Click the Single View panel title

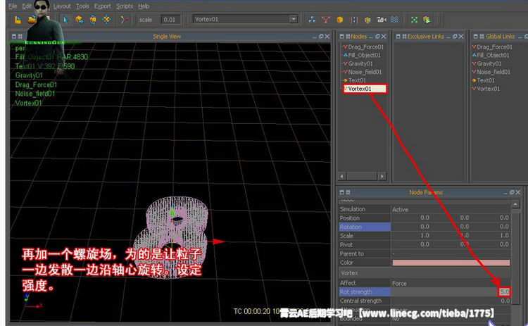(x=167, y=37)
